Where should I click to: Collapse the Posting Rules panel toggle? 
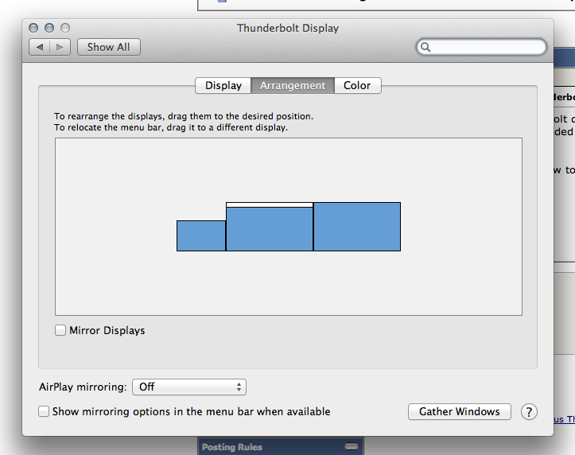[x=352, y=446]
